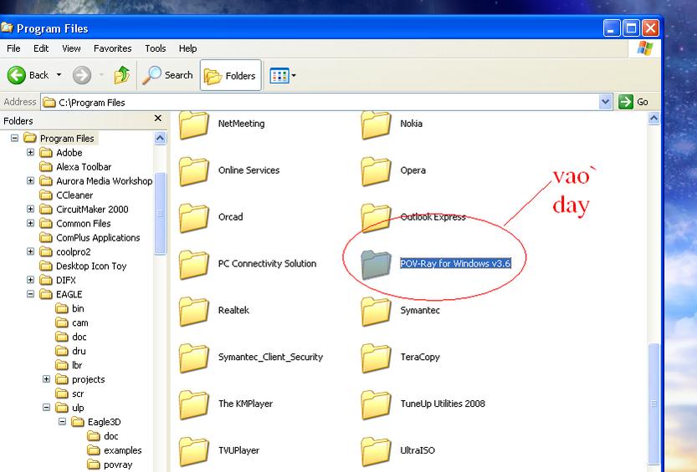The image size is (697, 472).
Task: Open the File menu
Action: point(13,48)
